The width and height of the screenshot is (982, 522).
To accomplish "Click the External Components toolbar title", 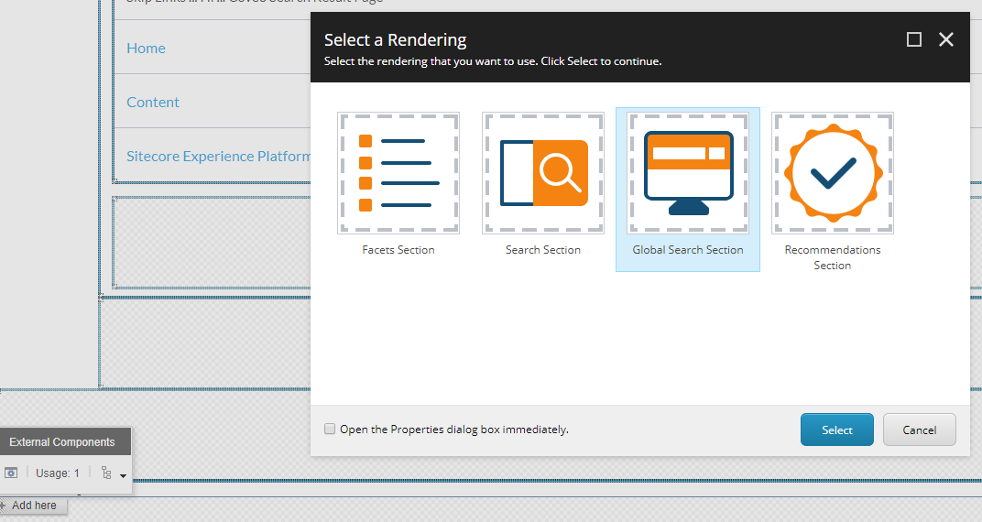I will 62,442.
